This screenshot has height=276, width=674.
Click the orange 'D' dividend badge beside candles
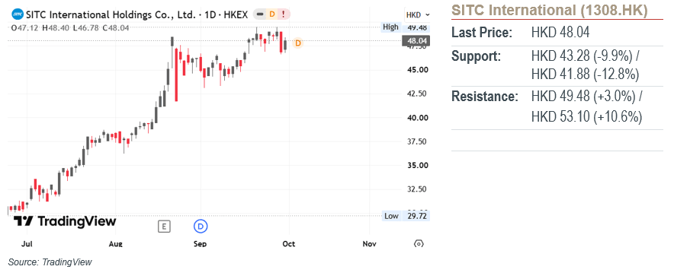tap(298, 43)
